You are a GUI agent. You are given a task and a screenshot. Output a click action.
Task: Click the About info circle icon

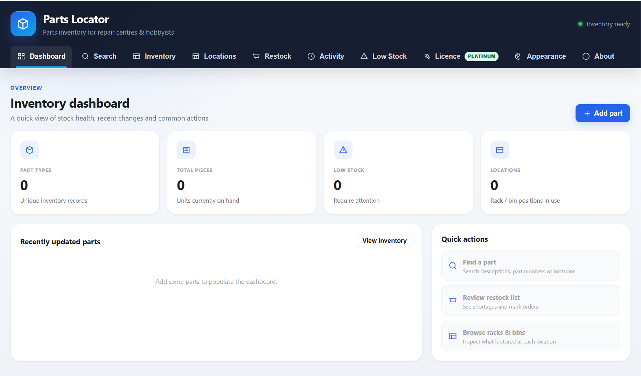click(x=586, y=56)
